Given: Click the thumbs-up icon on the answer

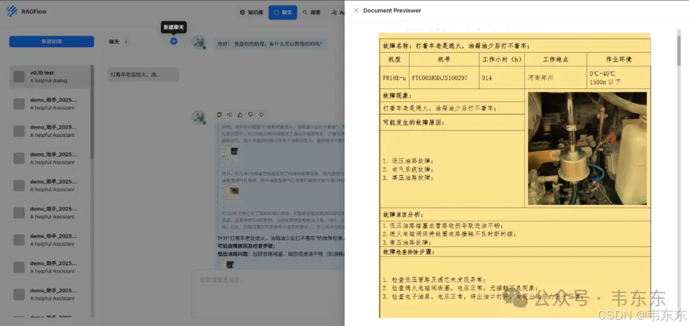Looking at the screenshot, I should tap(240, 115).
